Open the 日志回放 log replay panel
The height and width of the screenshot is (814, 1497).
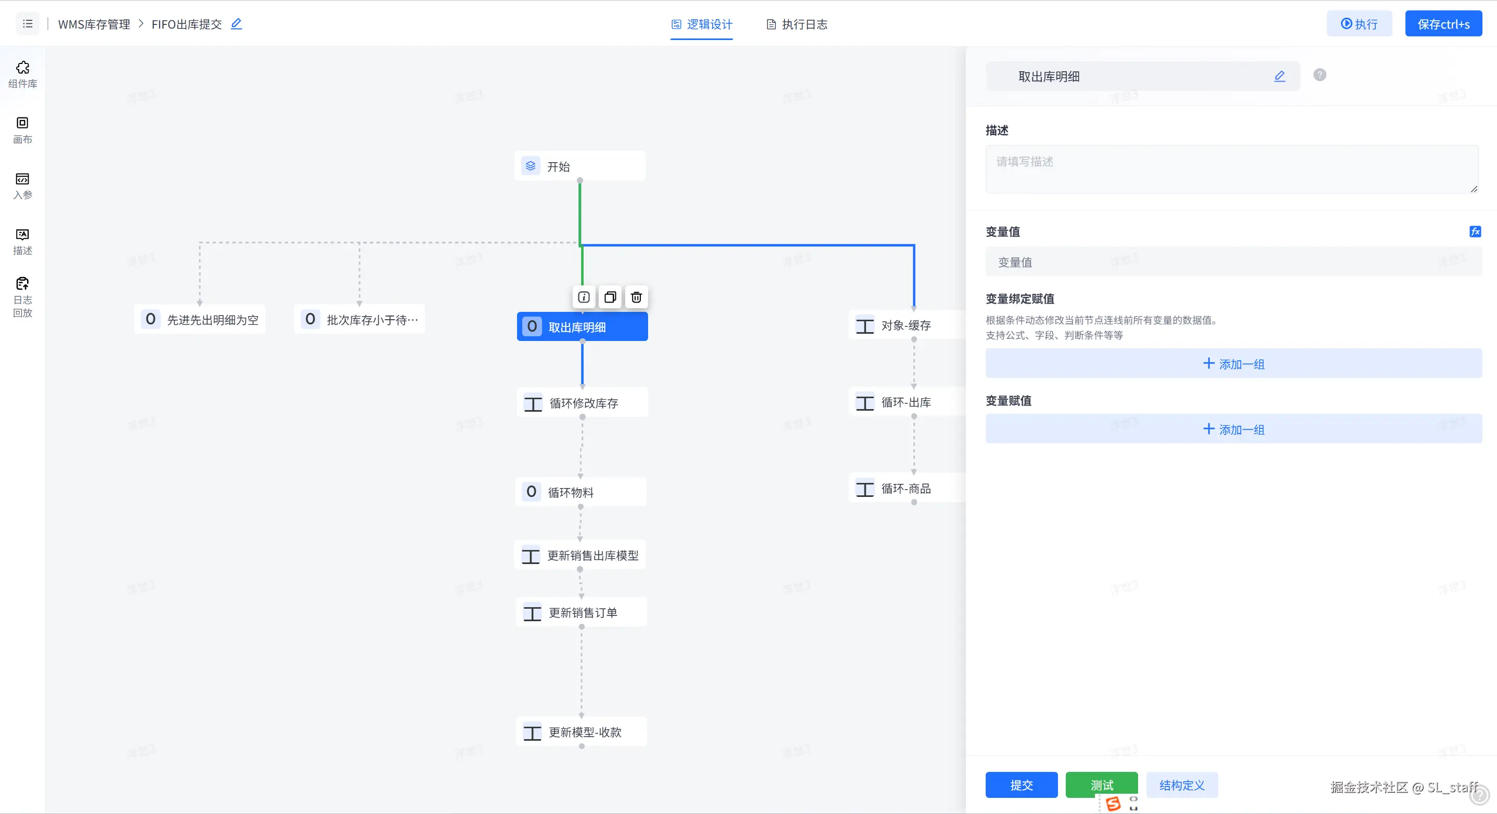pos(23,297)
